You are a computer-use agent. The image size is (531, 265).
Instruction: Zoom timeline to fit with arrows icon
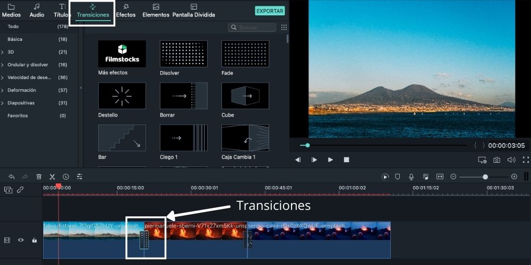440,176
